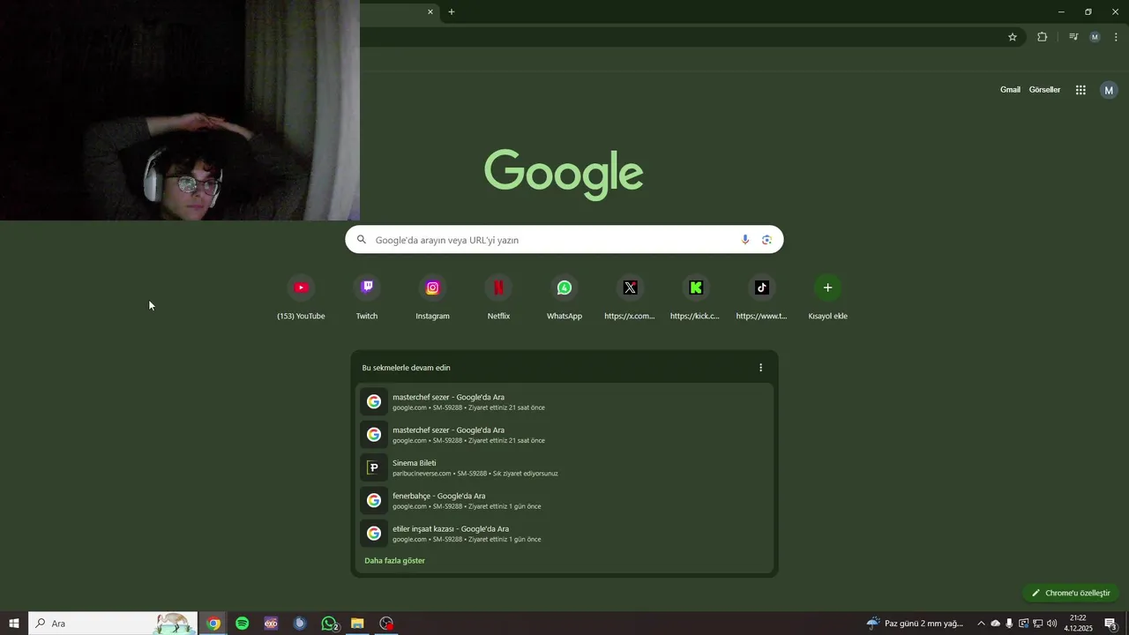Open the exo app in taskbar

pyautogui.click(x=271, y=624)
